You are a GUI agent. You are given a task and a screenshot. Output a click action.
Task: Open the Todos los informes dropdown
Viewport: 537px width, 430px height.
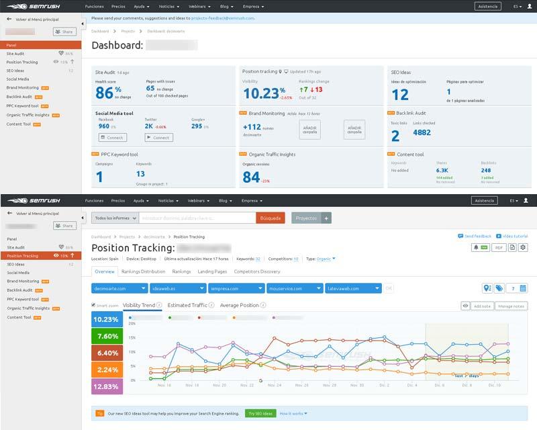(115, 218)
